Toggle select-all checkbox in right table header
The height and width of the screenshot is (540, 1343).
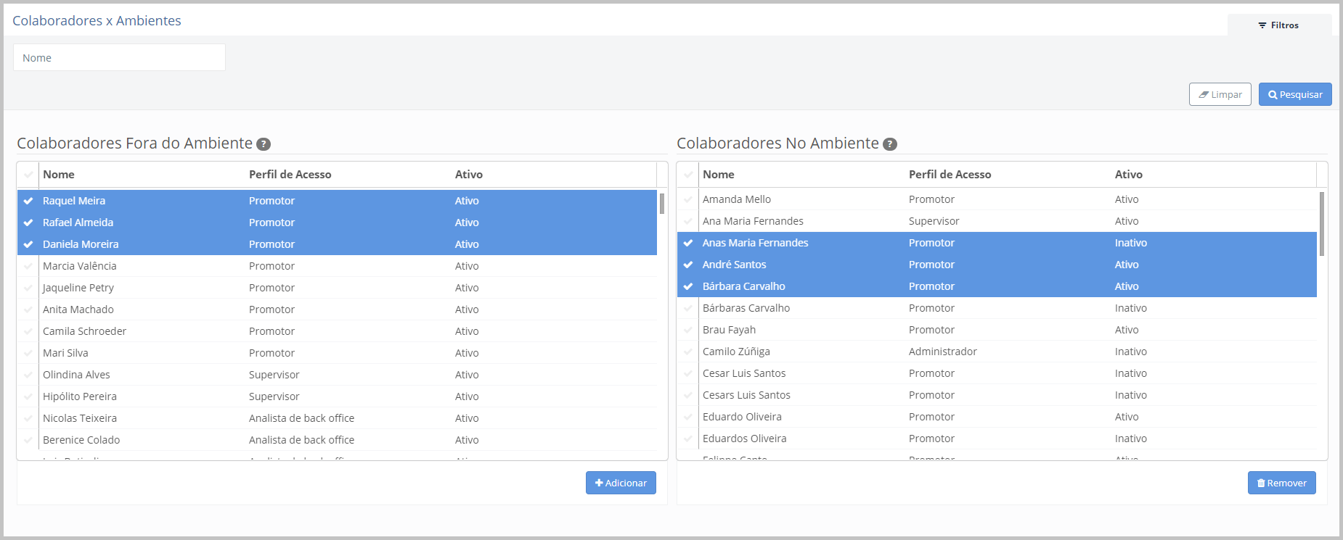pos(688,175)
